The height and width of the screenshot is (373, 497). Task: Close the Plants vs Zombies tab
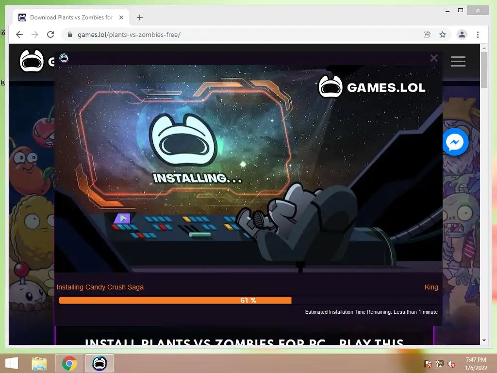coord(121,17)
